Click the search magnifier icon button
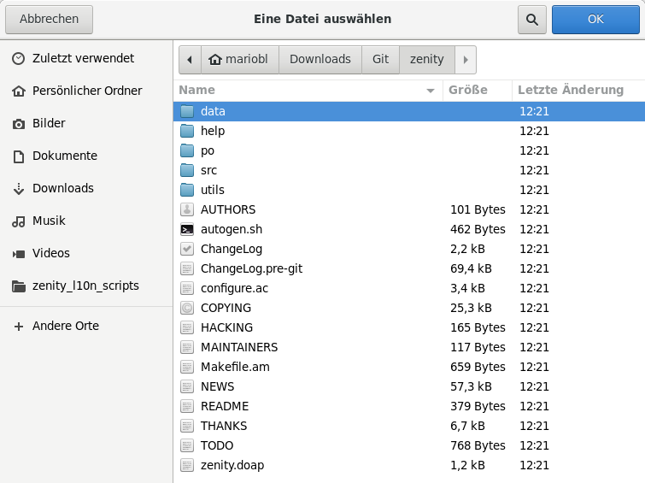 (x=531, y=19)
